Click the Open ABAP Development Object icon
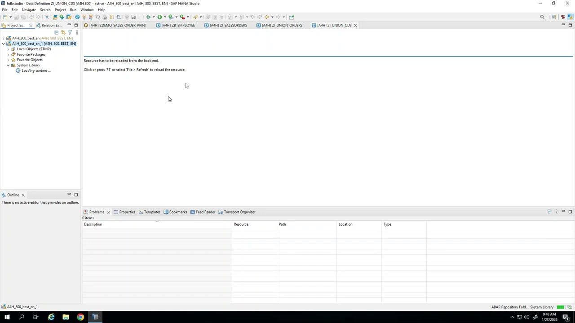Viewport: 575px width, 323px height. (55, 17)
